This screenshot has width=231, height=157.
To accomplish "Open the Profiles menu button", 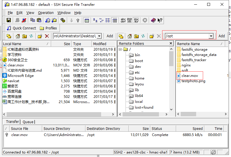I will [48, 28].
